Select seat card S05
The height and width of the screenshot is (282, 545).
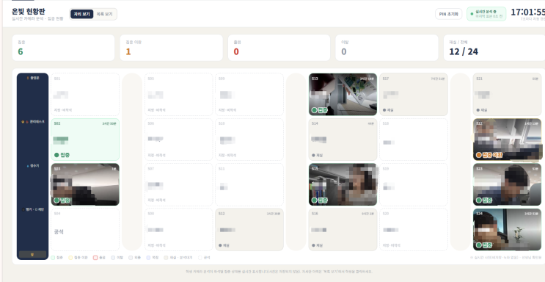179,94
